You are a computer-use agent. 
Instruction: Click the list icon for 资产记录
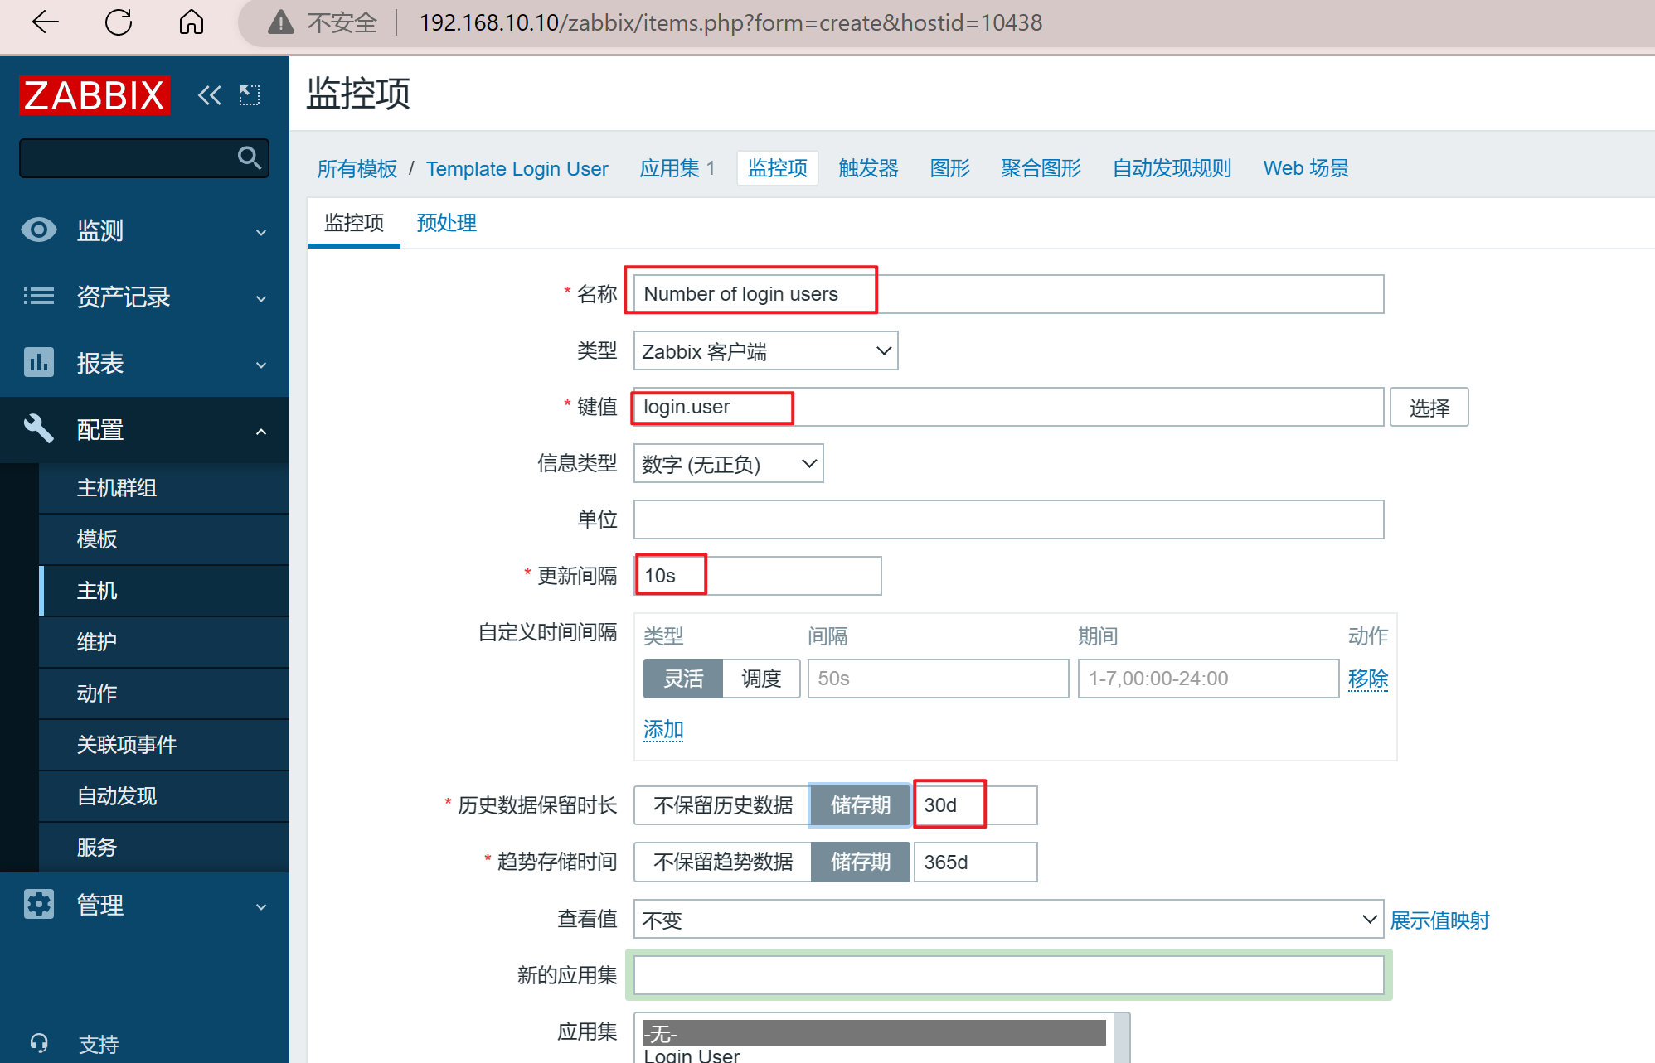tap(39, 296)
